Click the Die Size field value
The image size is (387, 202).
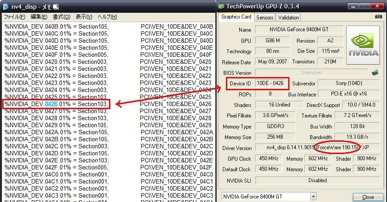330,51
